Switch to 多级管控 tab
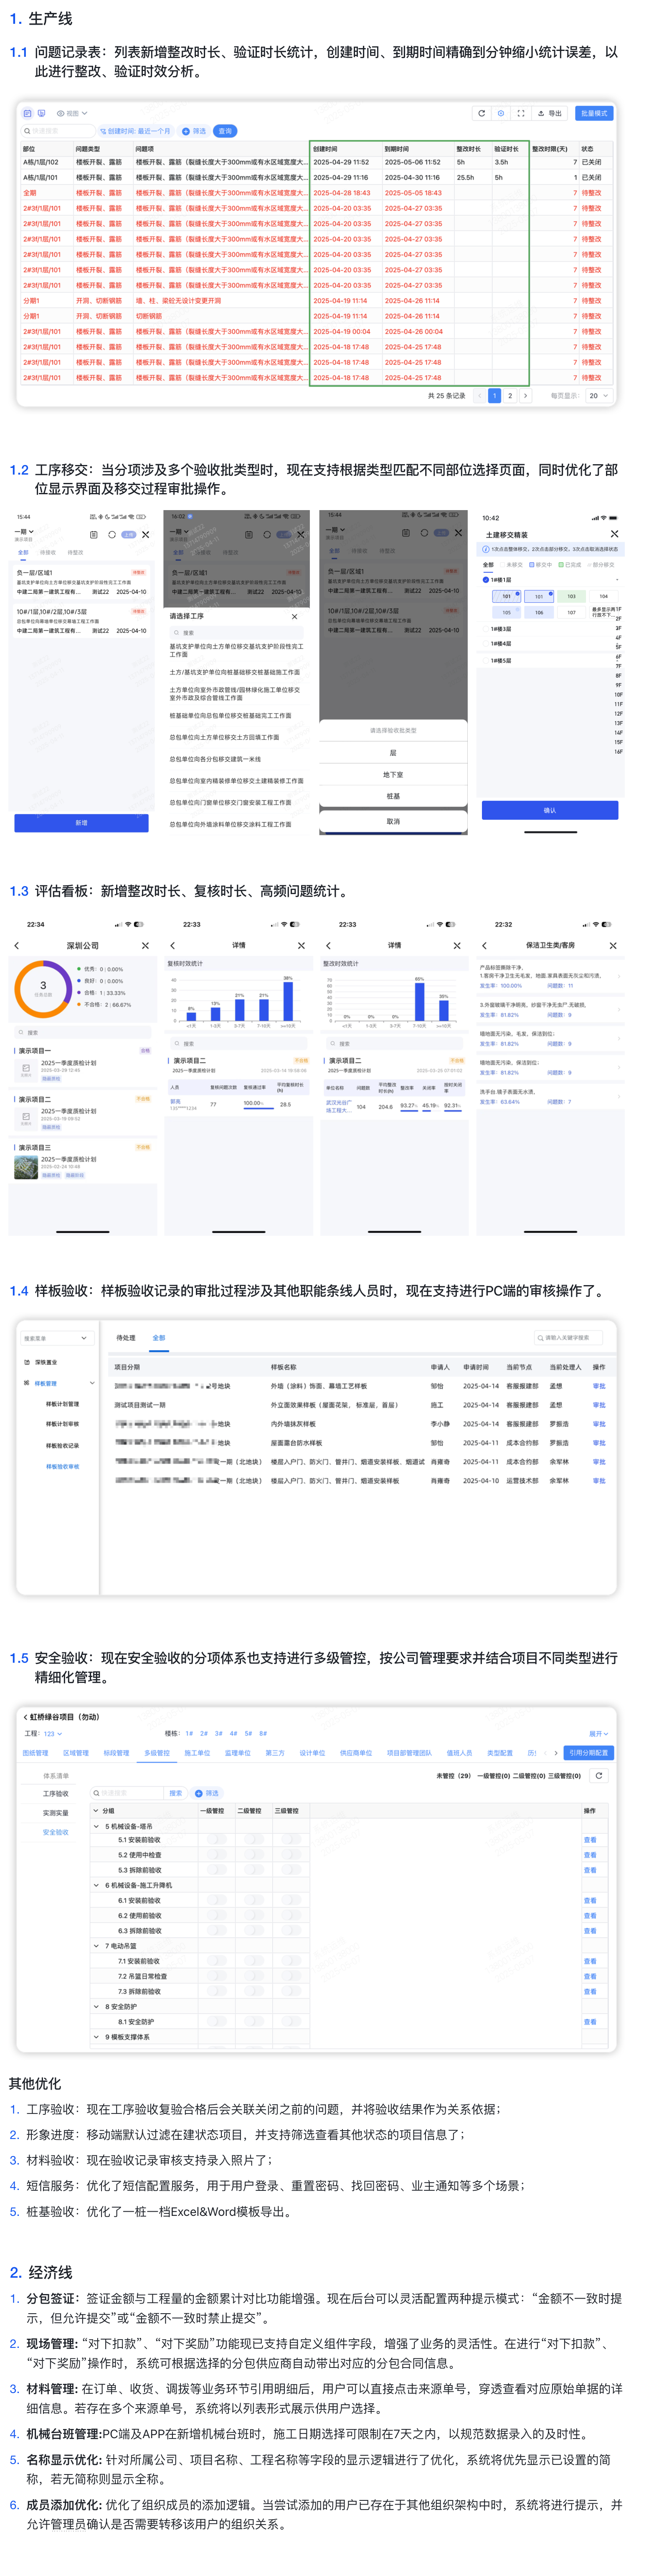The width and height of the screenshot is (649, 2576). [156, 1753]
